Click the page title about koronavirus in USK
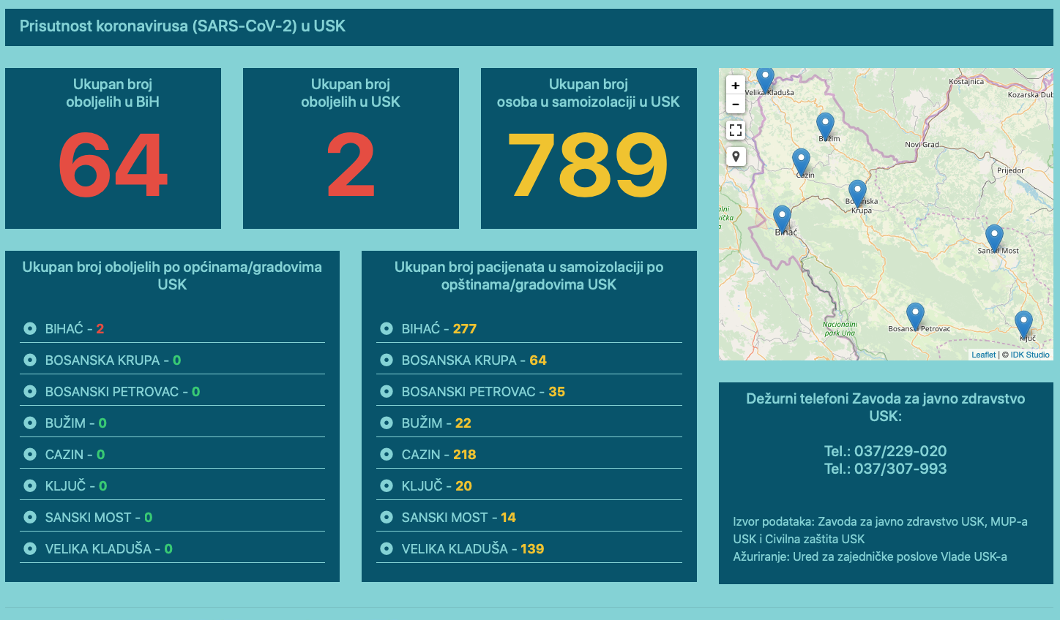 (x=182, y=26)
